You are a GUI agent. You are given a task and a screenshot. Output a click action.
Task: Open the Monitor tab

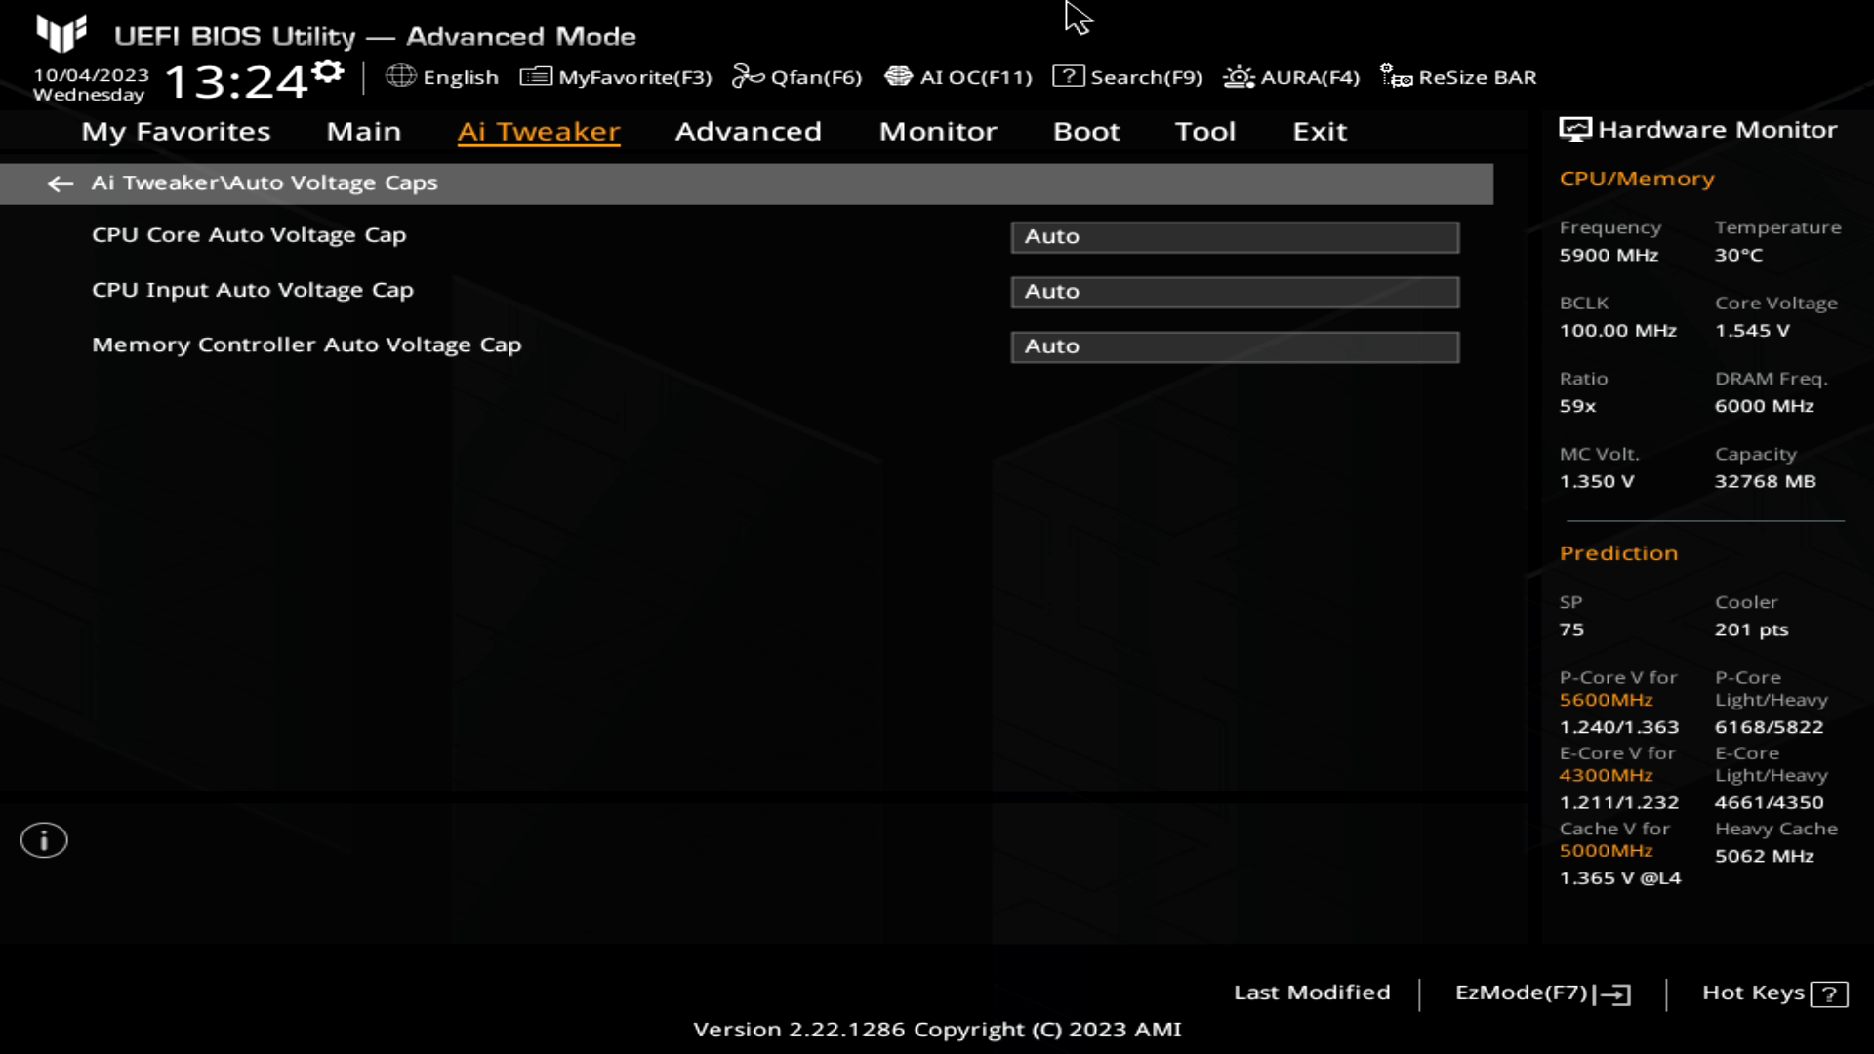(938, 132)
